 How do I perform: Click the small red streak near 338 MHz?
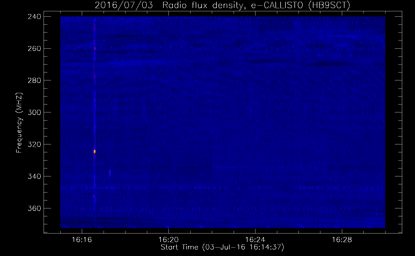110,173
